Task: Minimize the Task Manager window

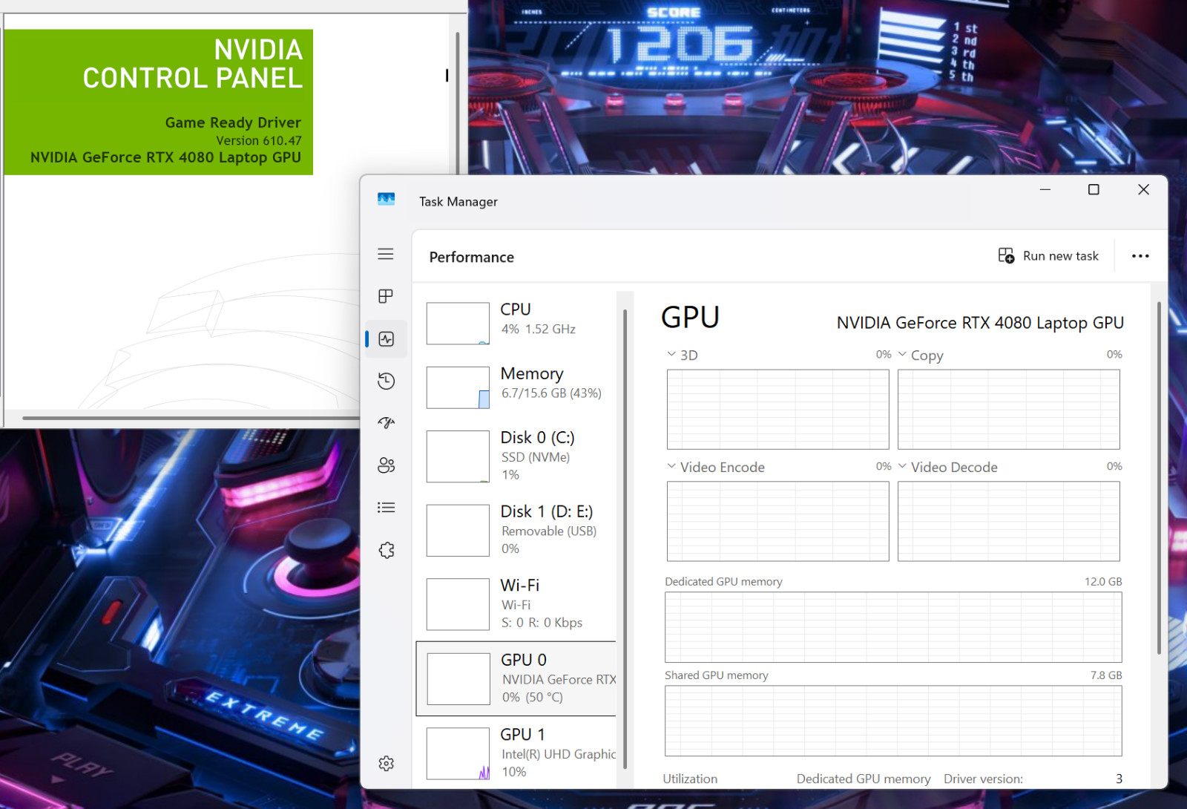Action: pyautogui.click(x=1045, y=190)
